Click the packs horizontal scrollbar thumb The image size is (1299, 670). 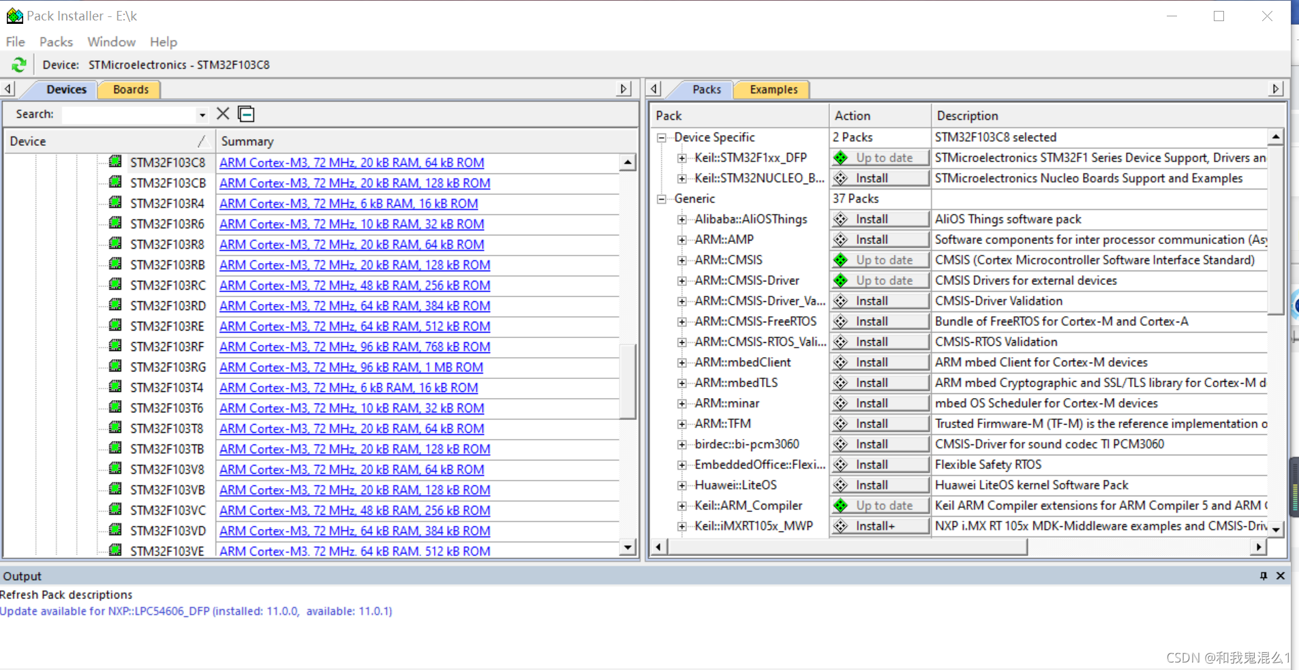coord(846,547)
